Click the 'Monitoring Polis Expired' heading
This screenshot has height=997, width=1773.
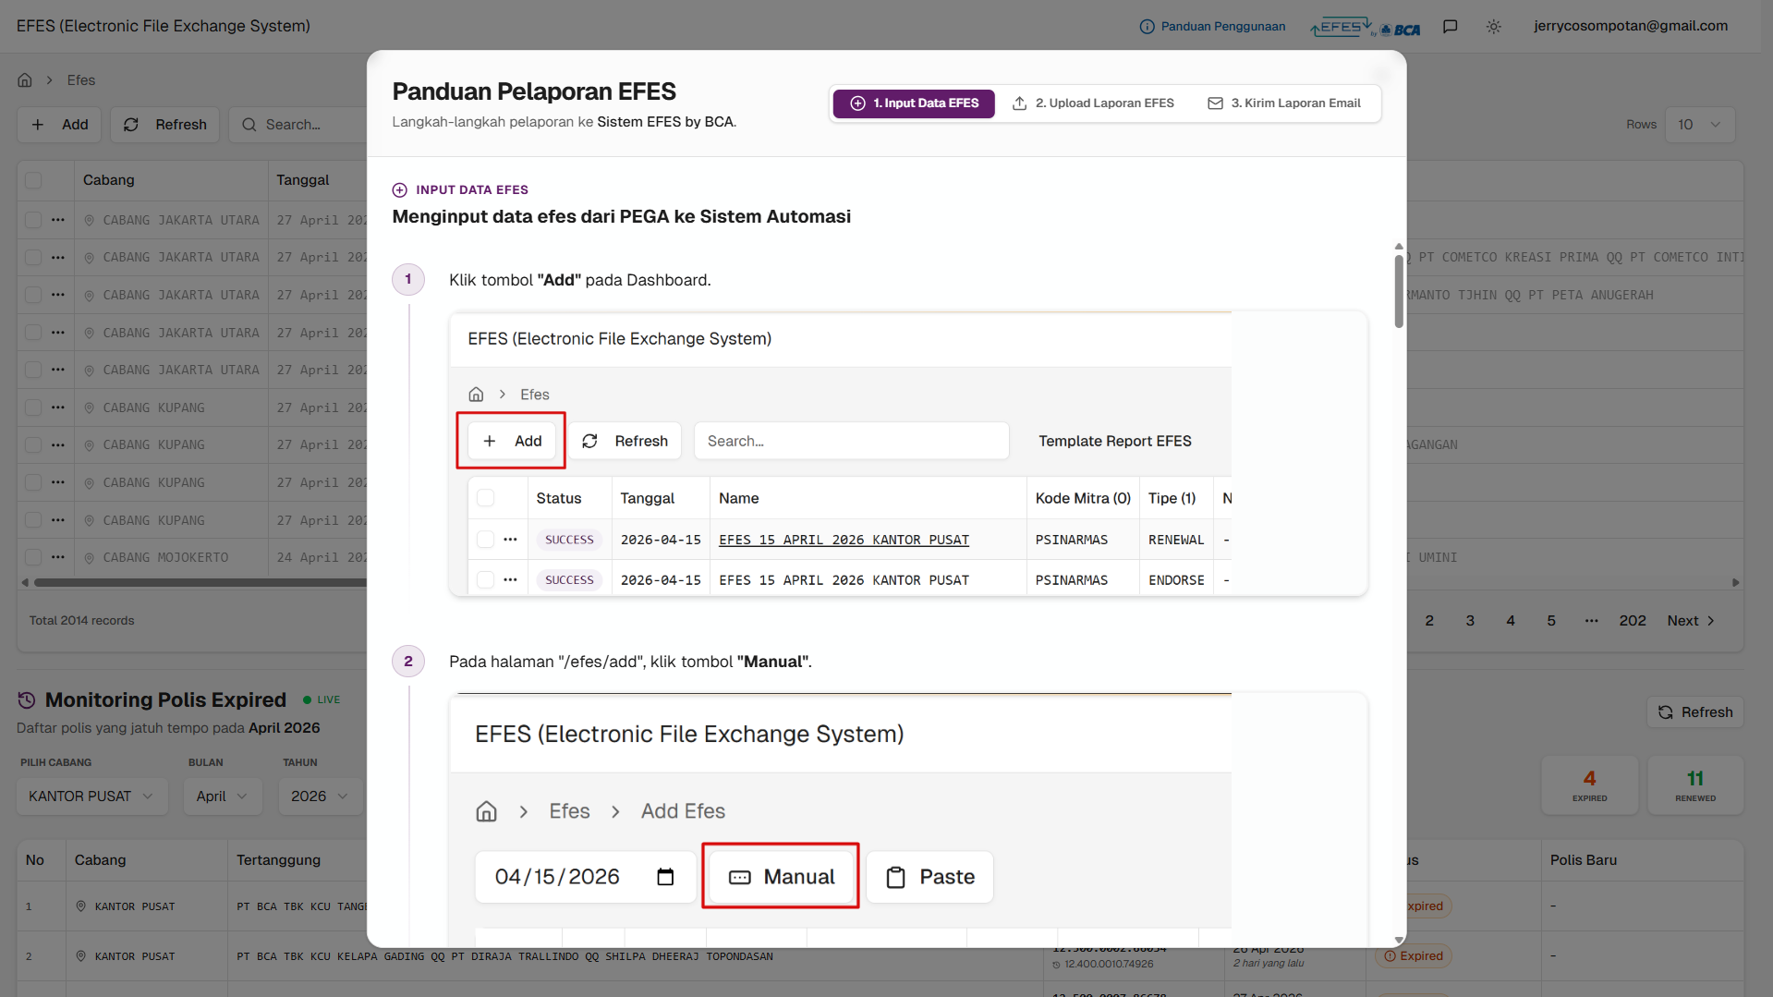click(165, 700)
